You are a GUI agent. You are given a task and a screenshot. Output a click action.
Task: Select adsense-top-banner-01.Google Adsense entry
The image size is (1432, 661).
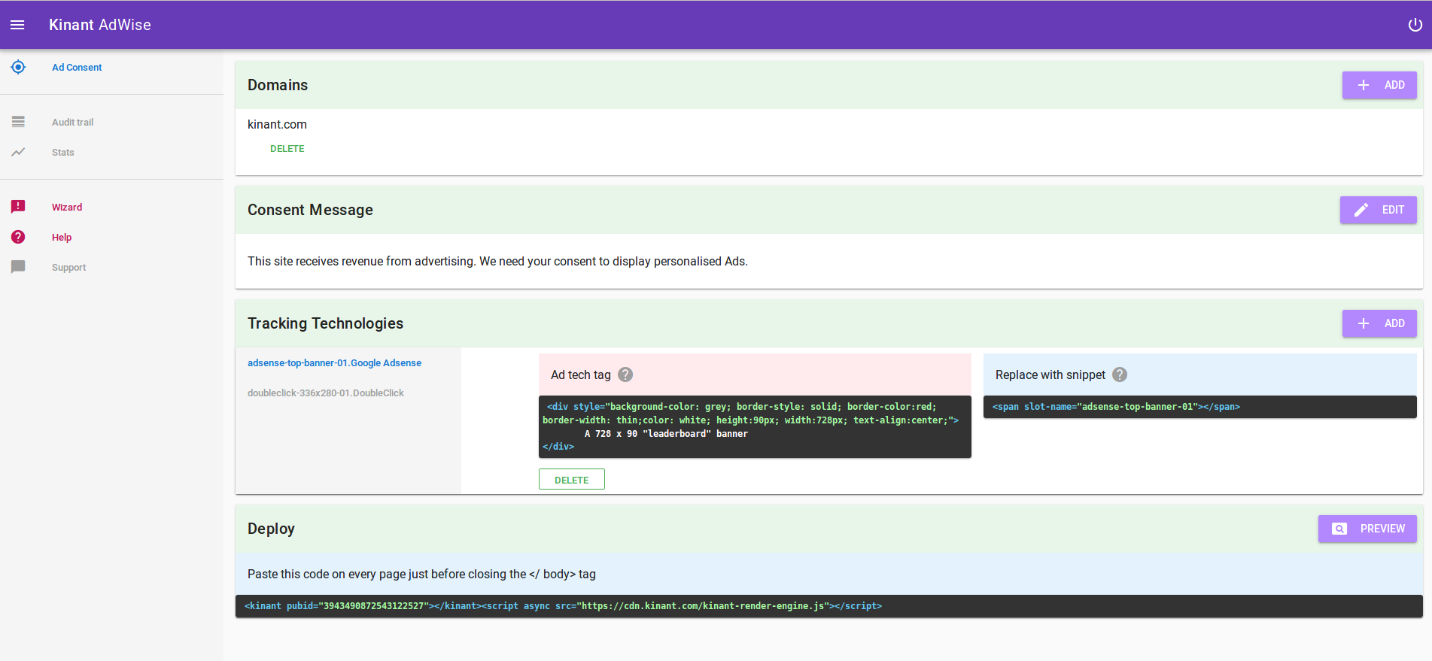[x=334, y=362]
